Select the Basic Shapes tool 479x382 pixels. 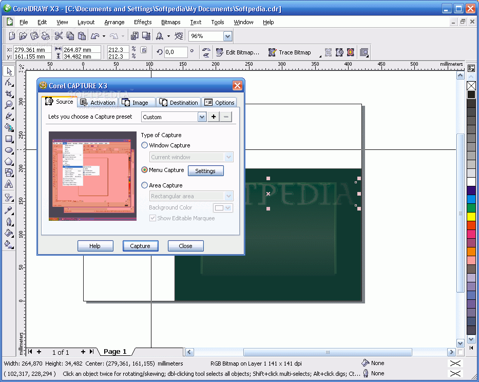pos(9,173)
